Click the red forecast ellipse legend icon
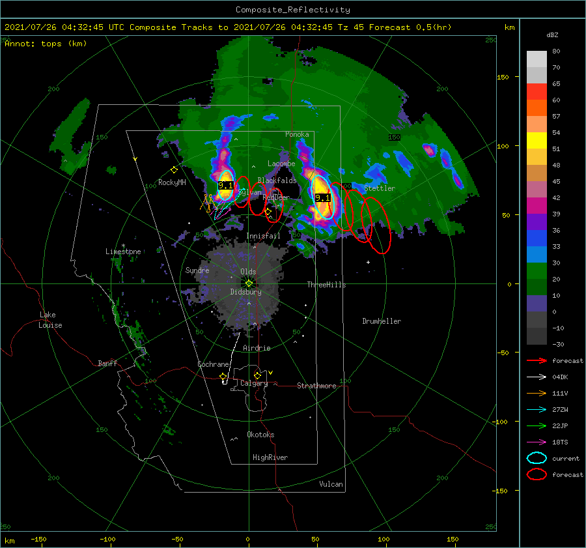 click(x=537, y=474)
